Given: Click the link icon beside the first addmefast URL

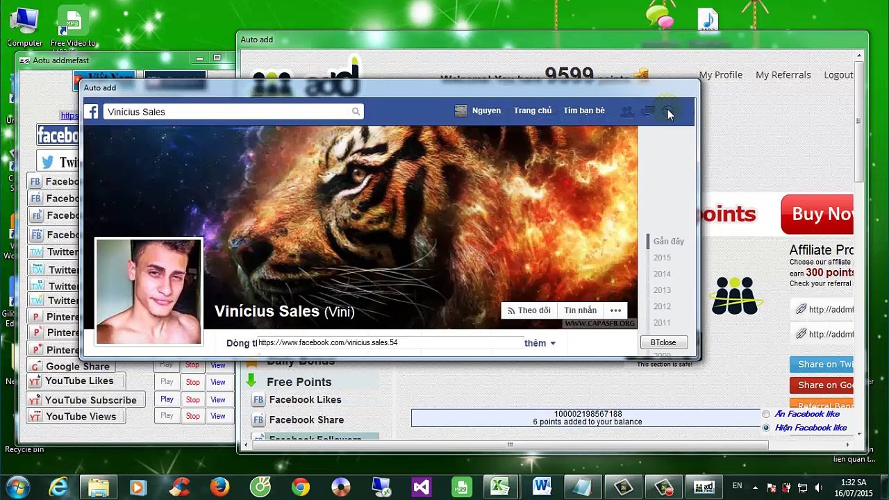Looking at the screenshot, I should click(x=801, y=309).
